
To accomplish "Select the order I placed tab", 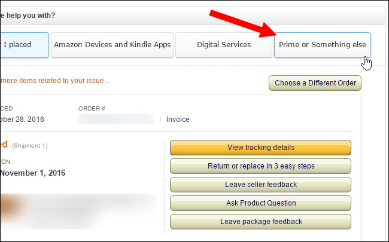I will click(25, 45).
